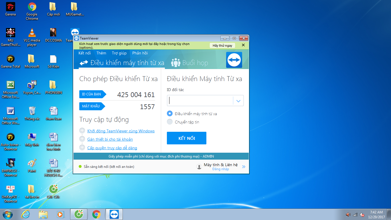
Task: Open Internet Explorer from the taskbar
Action: click(x=25, y=214)
